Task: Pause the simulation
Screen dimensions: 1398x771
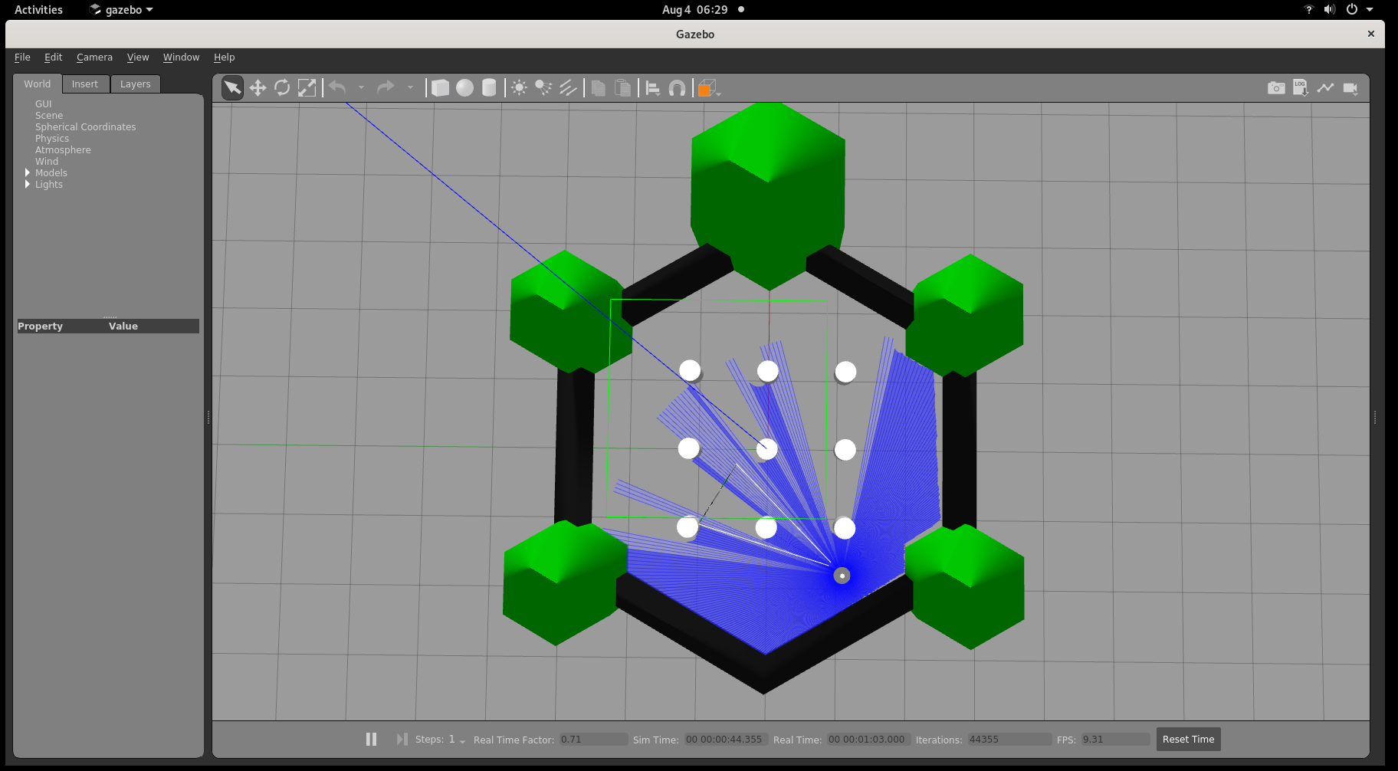Action: (x=371, y=739)
